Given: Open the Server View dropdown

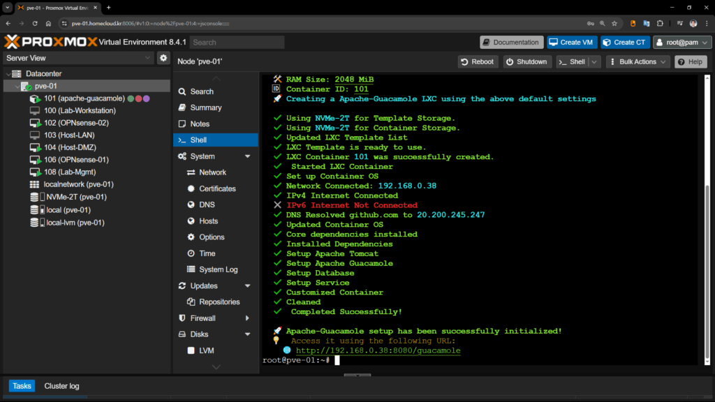Looking at the screenshot, I should 78,58.
